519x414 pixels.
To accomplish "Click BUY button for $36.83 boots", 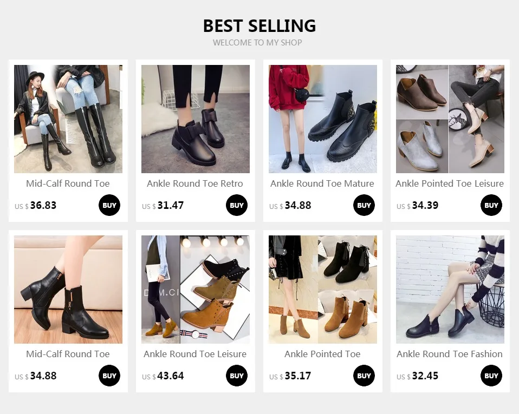I will click(x=109, y=205).
